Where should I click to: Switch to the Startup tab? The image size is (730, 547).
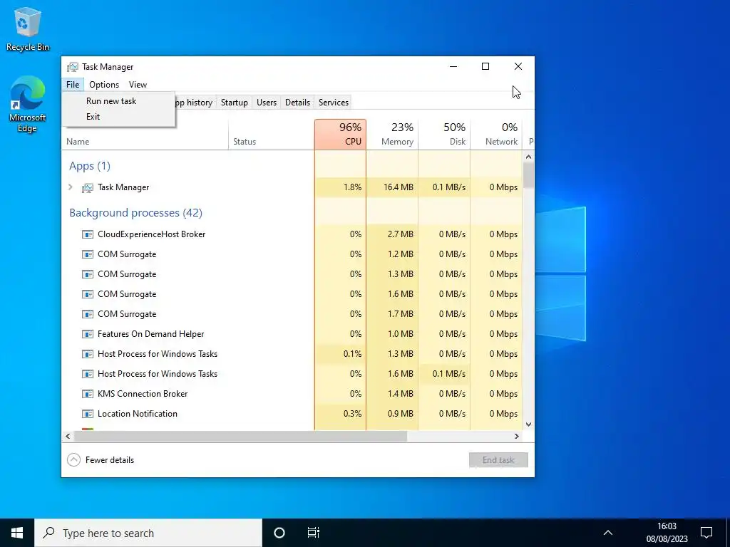pos(234,103)
